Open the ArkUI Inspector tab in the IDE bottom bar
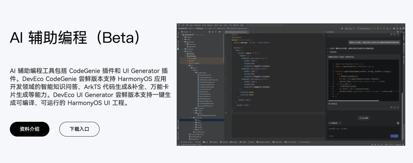 click(x=290, y=142)
